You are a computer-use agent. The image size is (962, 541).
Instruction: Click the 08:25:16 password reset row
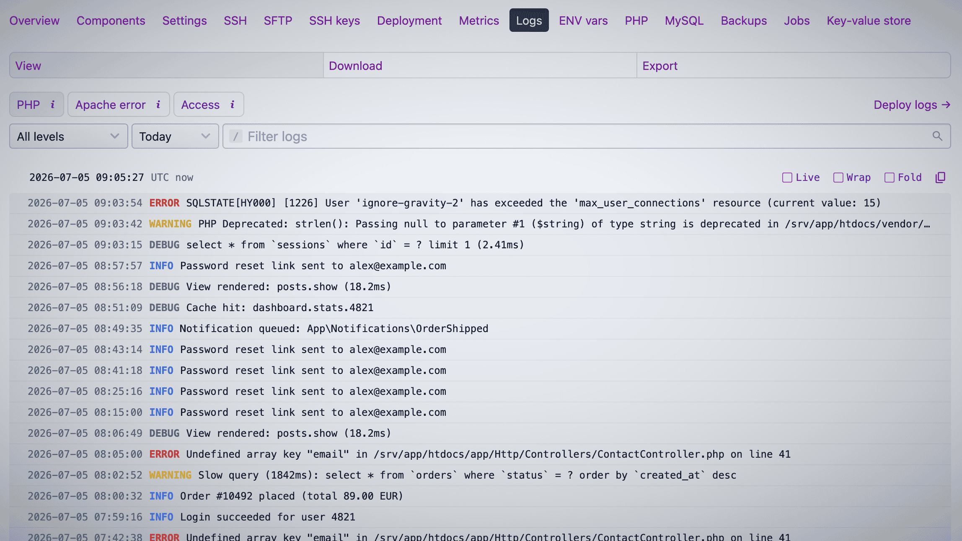(x=480, y=392)
